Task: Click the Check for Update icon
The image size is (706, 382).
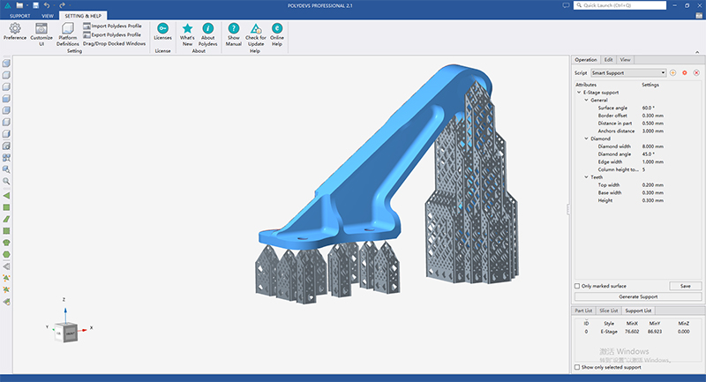Action: click(x=256, y=29)
